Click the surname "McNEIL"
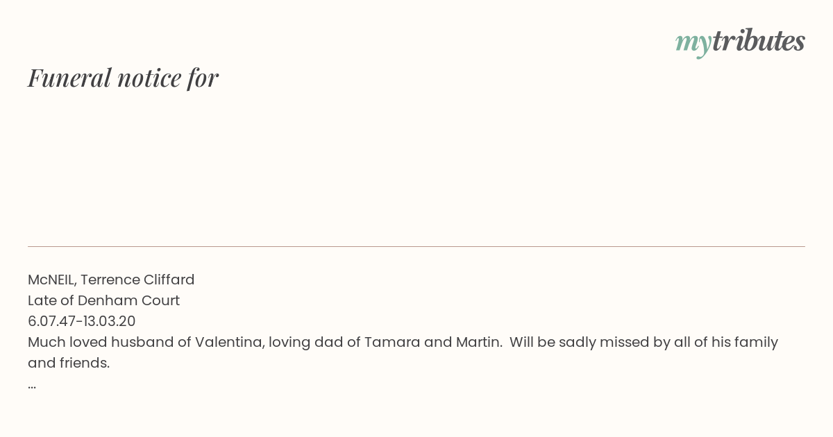Image resolution: width=833 pixels, height=437 pixels. coord(52,280)
